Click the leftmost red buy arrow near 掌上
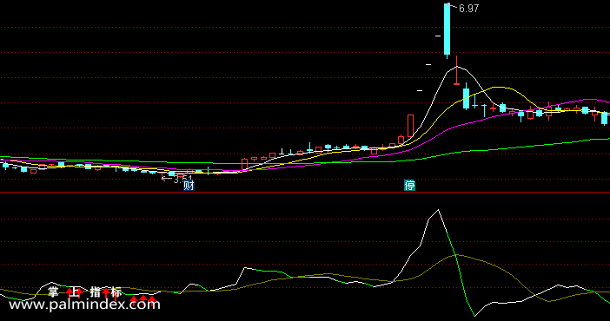The image size is (610, 321). click(70, 292)
